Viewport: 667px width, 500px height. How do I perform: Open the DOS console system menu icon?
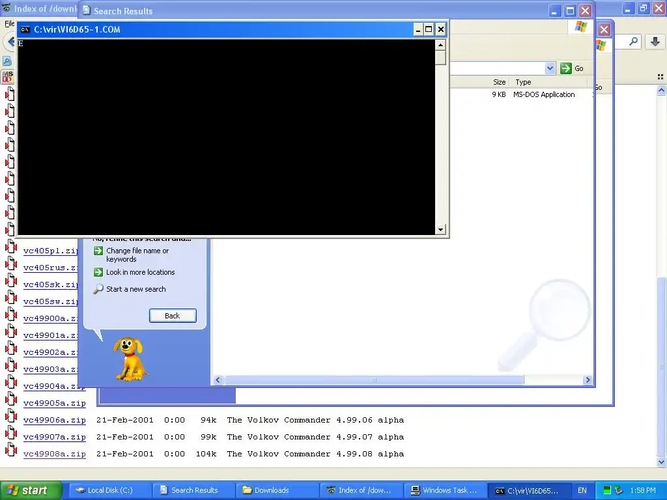coord(25,29)
